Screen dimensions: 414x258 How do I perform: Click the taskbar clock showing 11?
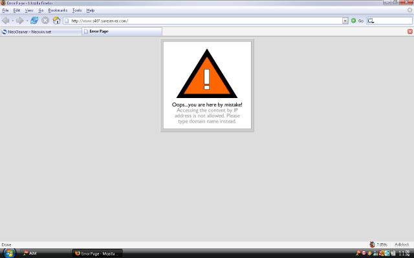[404, 253]
